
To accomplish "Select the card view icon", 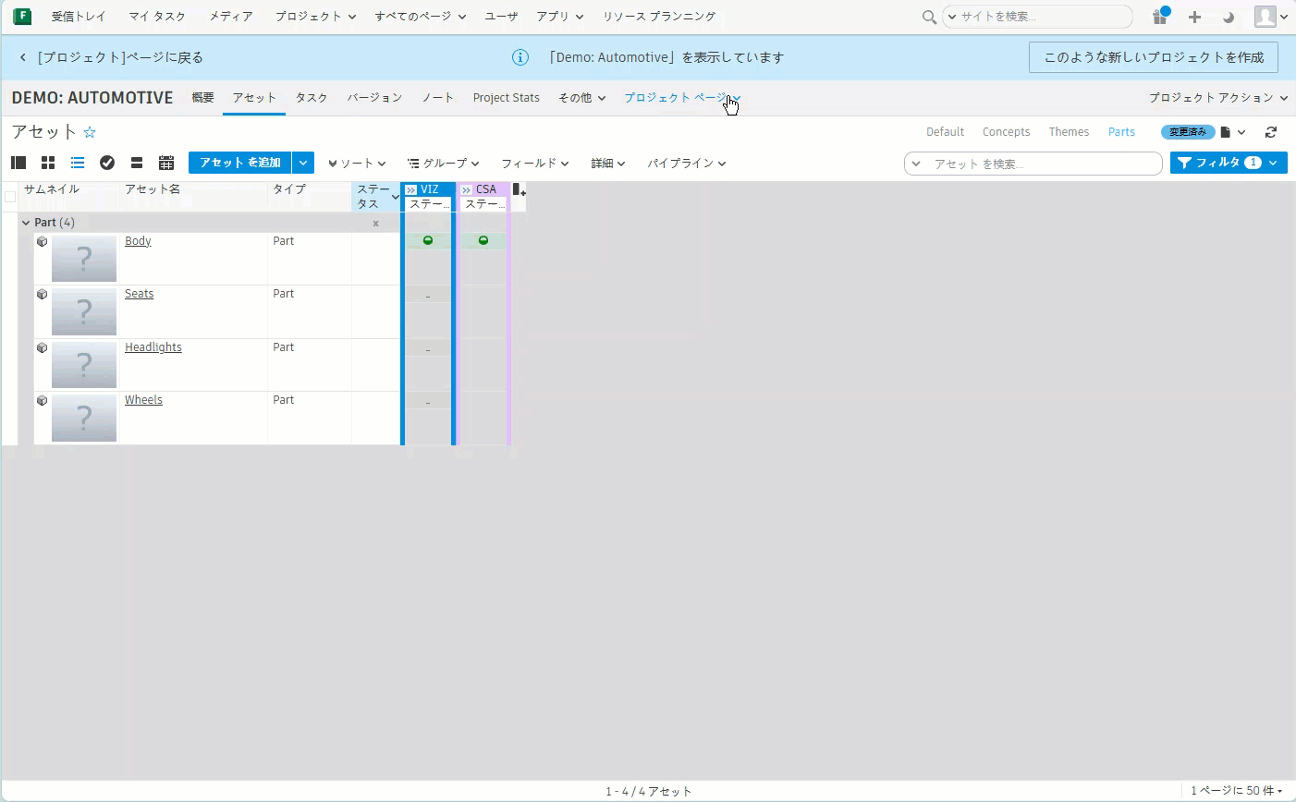I will [137, 163].
